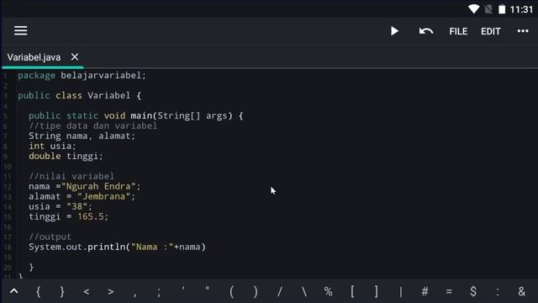Expand the symbol bar with up chevron

click(x=13, y=291)
